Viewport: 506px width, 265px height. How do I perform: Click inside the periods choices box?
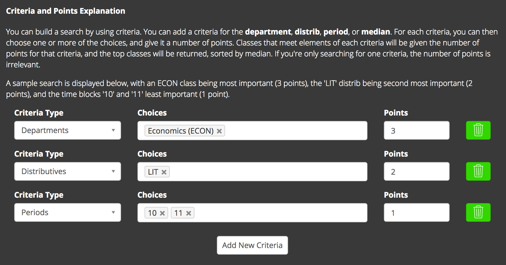coord(281,213)
